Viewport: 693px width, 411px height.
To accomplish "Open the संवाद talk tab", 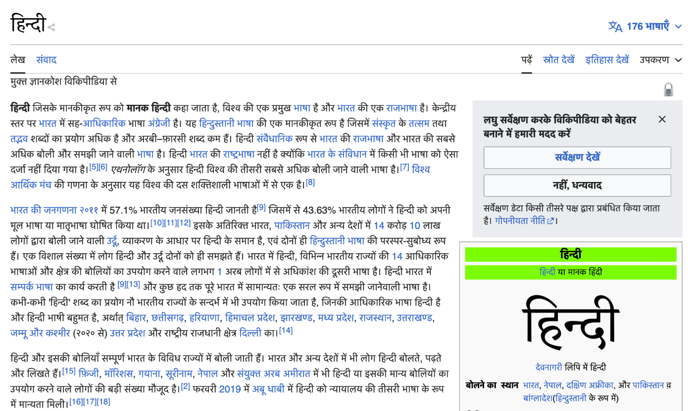I will [x=46, y=60].
